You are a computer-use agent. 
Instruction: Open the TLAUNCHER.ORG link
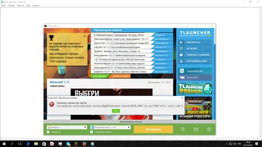click(195, 71)
